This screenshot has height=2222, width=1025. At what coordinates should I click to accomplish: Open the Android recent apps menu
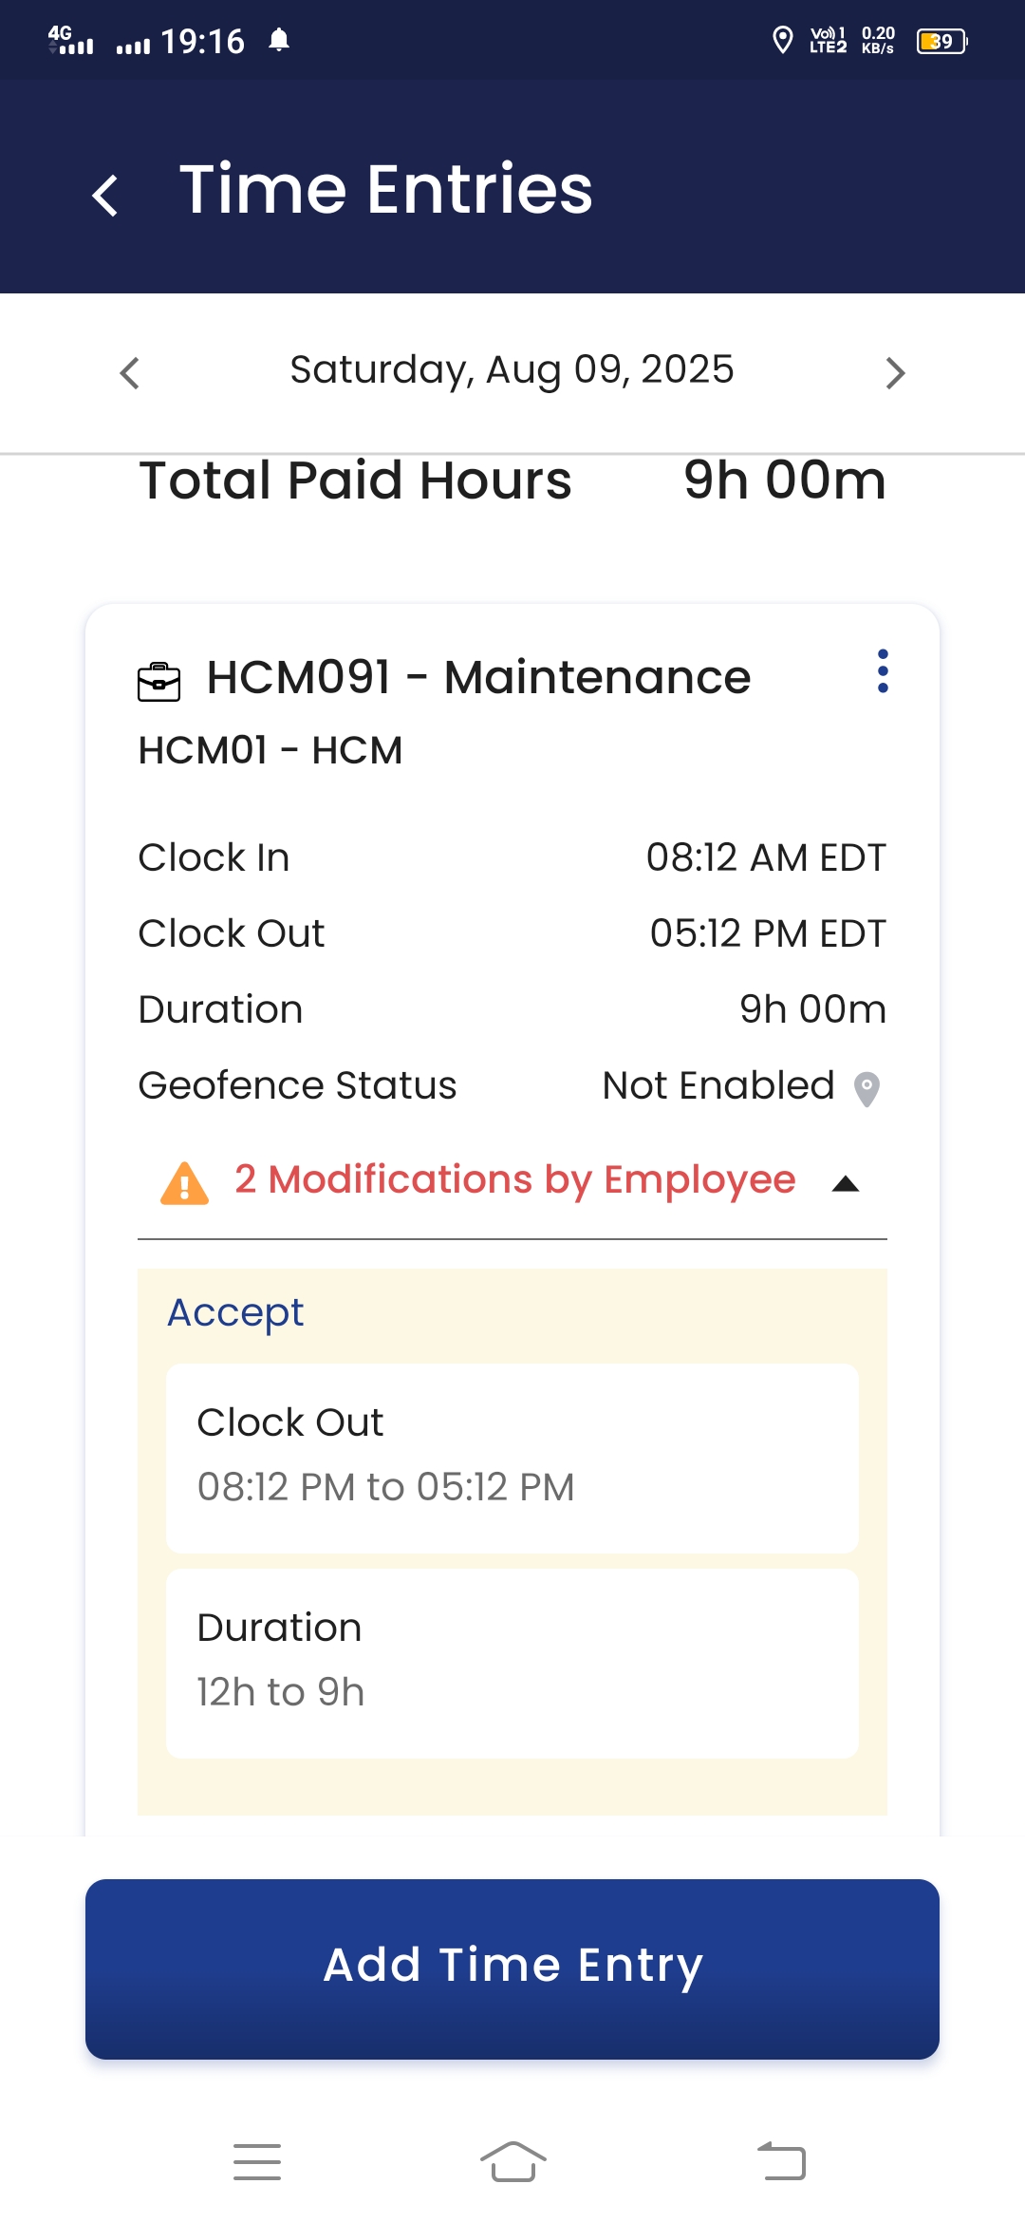tap(257, 2162)
